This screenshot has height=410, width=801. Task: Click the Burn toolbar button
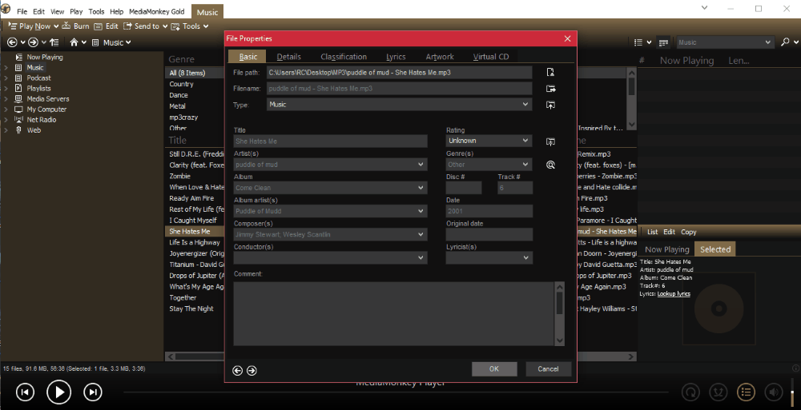pyautogui.click(x=75, y=26)
